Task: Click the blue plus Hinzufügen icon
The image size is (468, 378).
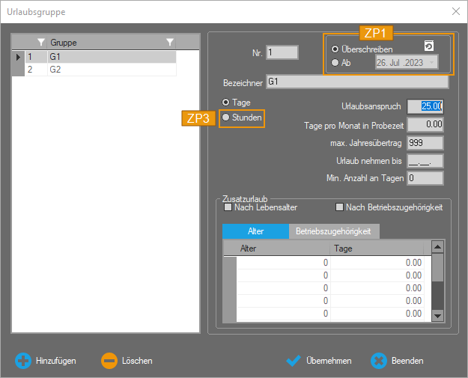Action: 23,361
